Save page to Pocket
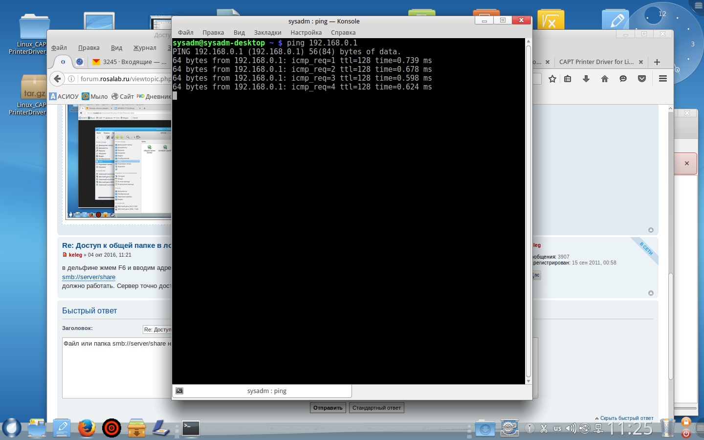Screen dimensions: 704x440 pos(642,79)
